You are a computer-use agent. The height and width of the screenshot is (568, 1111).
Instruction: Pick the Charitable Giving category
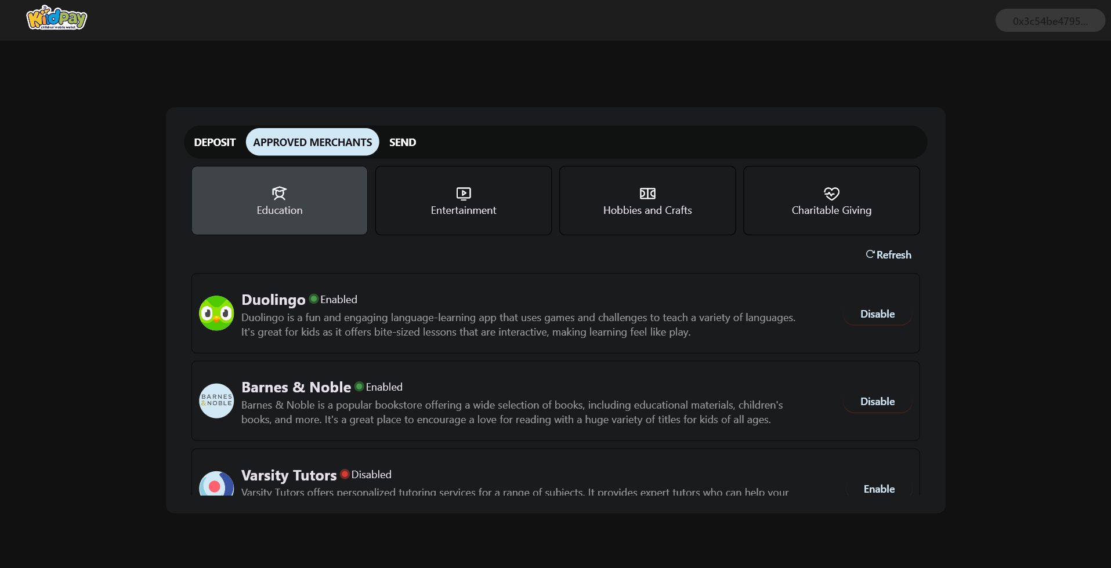831,201
